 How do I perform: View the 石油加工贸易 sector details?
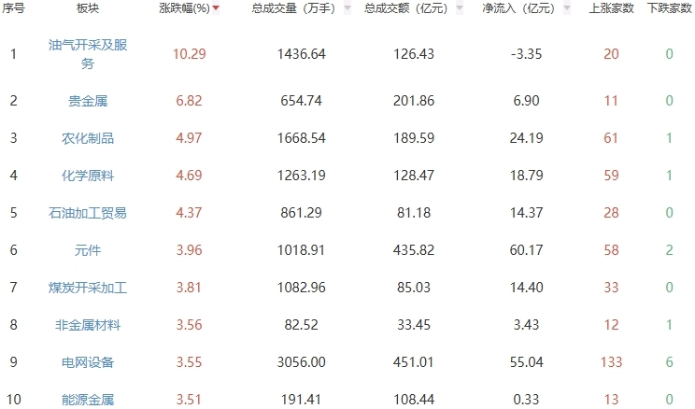88,213
